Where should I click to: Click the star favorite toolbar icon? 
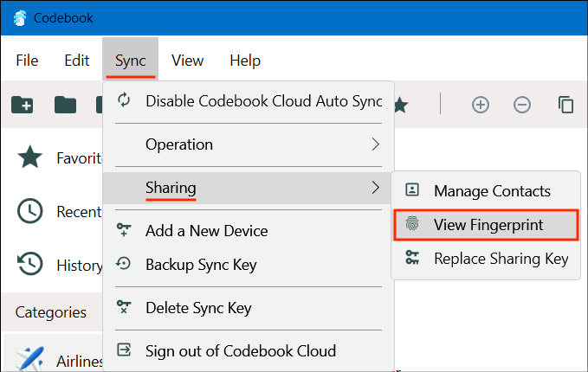(401, 105)
